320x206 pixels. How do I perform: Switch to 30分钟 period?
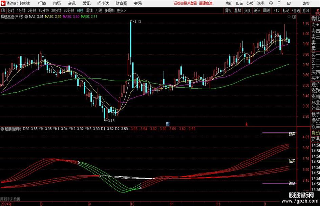(56, 10)
